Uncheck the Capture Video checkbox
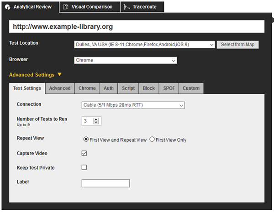Screen dimensions: 274x212 click(84, 153)
